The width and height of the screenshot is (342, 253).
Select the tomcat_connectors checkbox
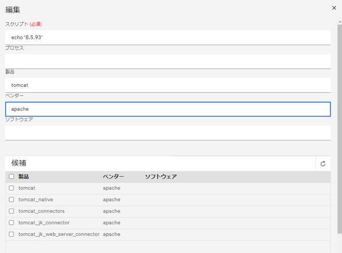coord(11,211)
